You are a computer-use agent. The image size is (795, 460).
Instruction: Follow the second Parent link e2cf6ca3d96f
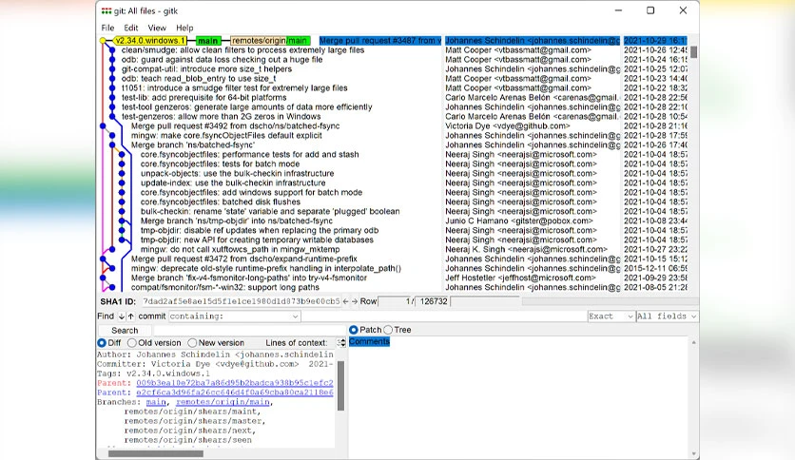click(x=235, y=393)
